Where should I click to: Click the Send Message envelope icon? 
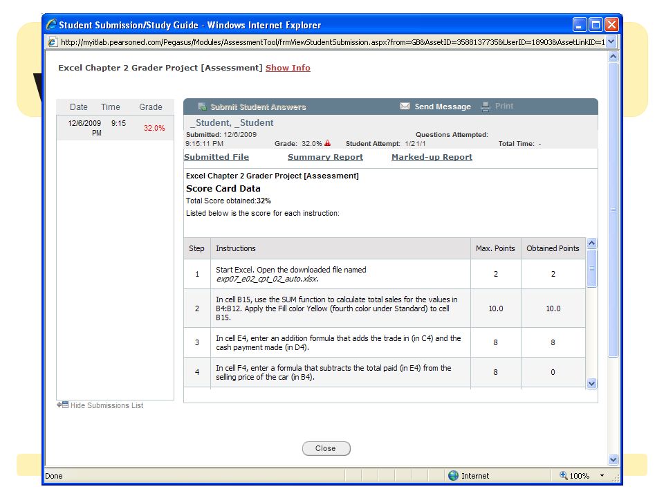(x=405, y=106)
